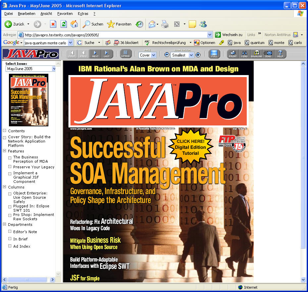Image resolution: width=308 pixels, height=292 pixels.
Task: Jump to the last page of the magazine
Action: (106, 54)
